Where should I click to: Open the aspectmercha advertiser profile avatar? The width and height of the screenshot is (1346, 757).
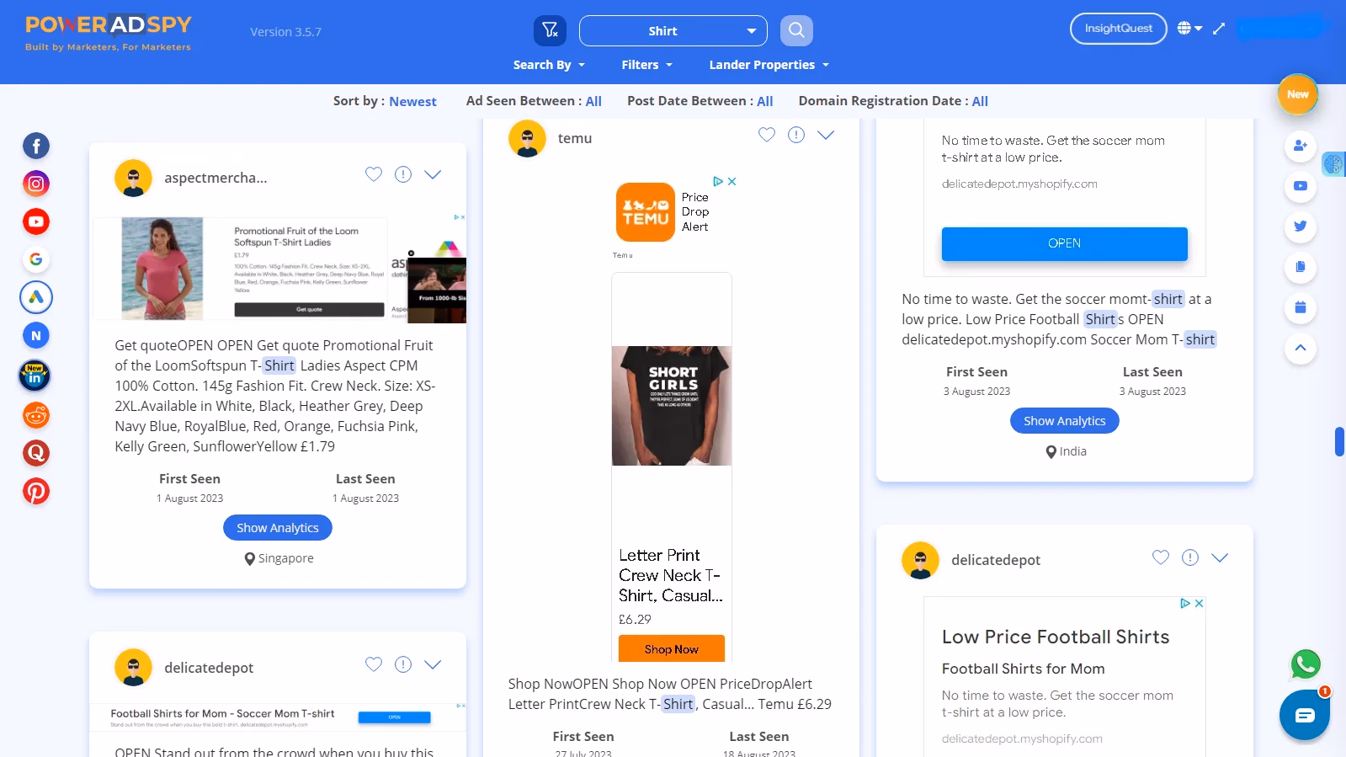133,178
